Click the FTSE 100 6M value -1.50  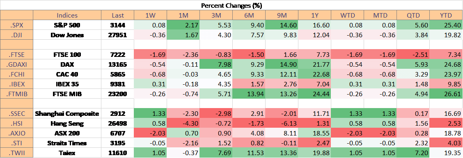(249, 55)
